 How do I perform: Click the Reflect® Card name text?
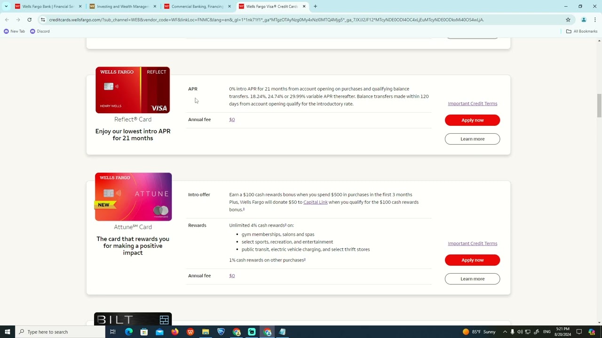pyautogui.click(x=133, y=119)
